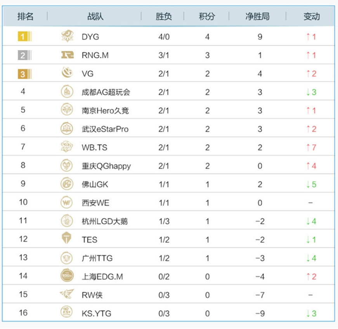Click the 佛山GK team logo
The width and height of the screenshot is (338, 329).
67,184
